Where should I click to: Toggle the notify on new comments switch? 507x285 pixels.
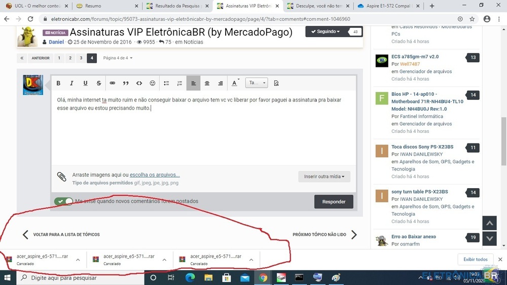tap(64, 201)
